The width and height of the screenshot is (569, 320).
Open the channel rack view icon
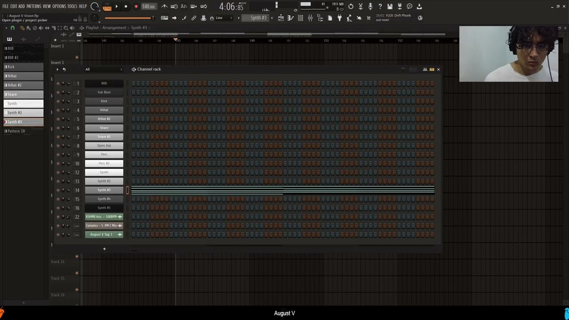300,18
